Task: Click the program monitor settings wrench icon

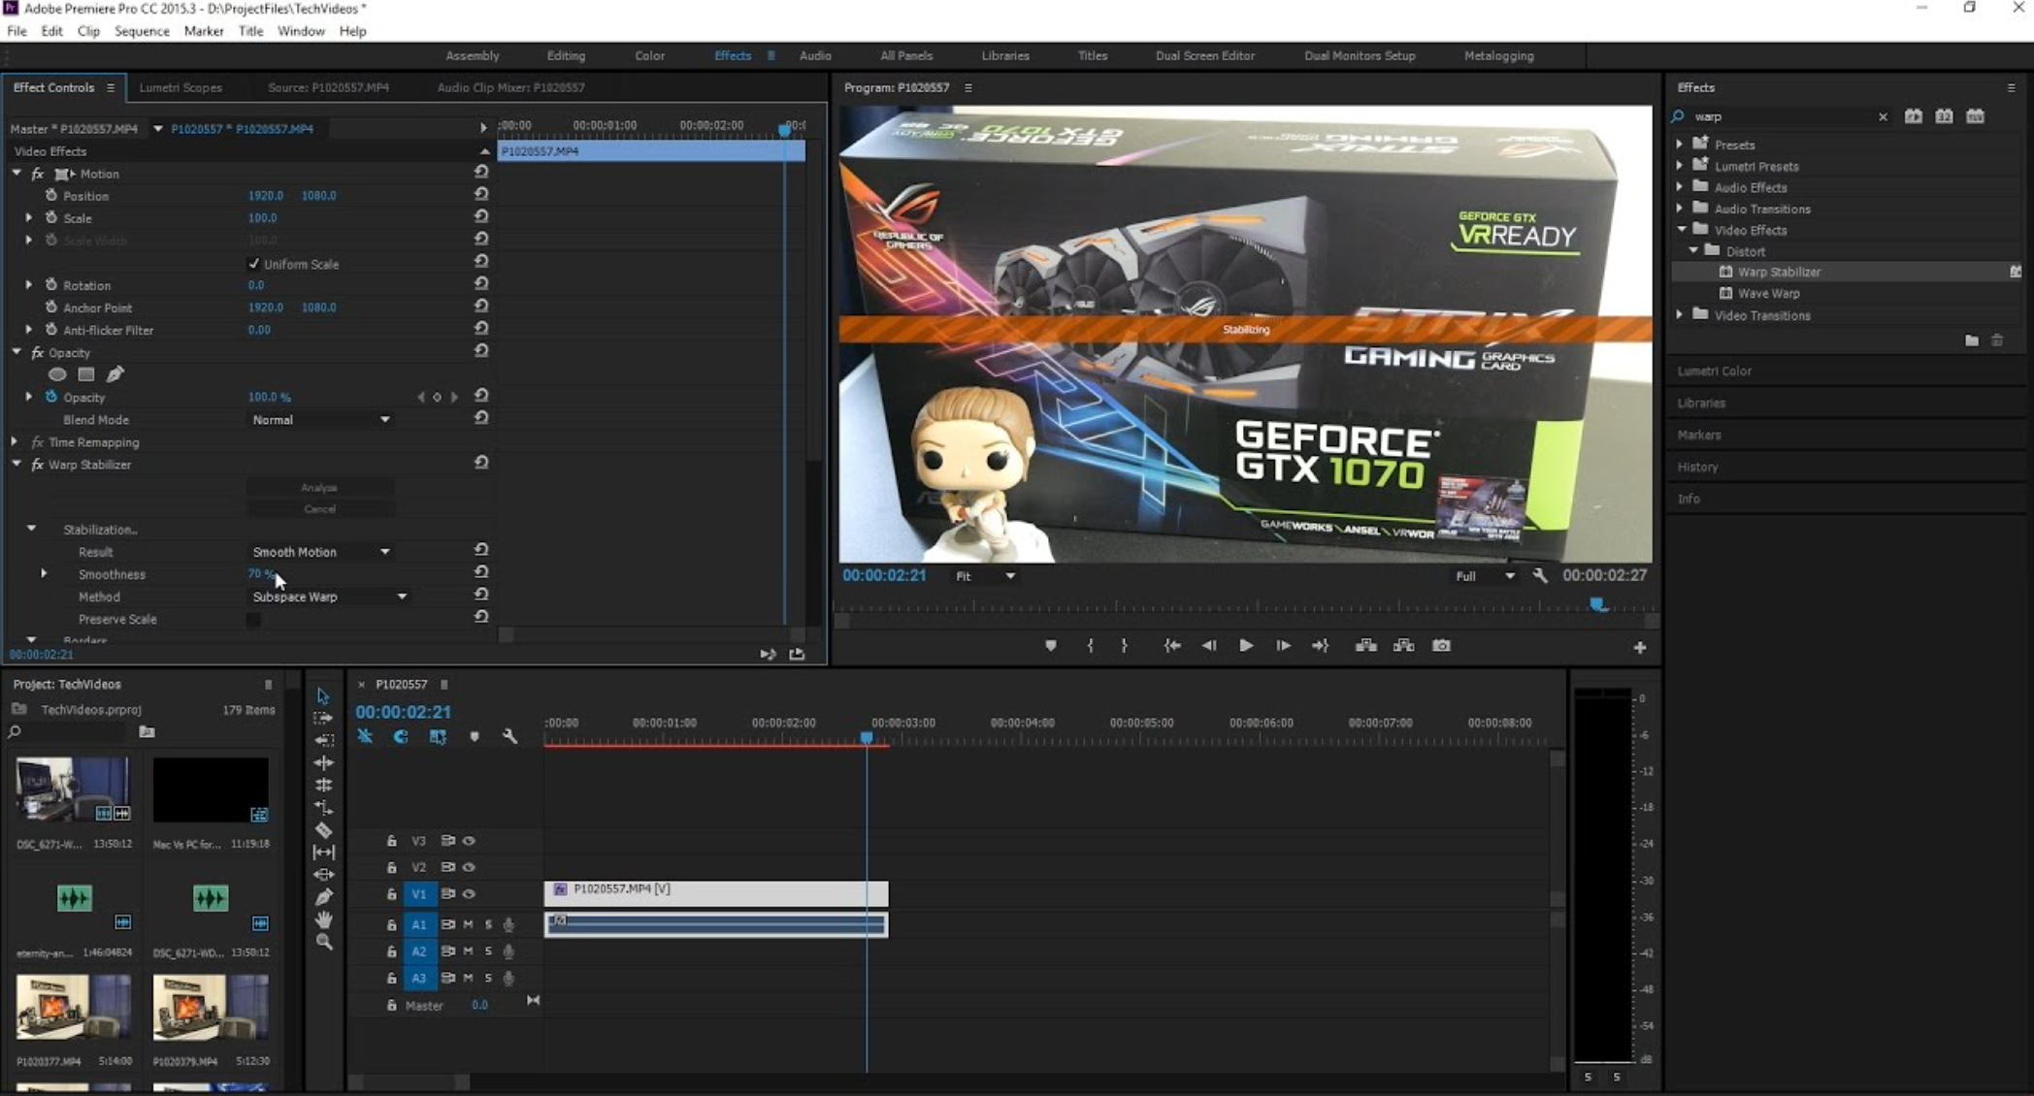Action: 1541,575
